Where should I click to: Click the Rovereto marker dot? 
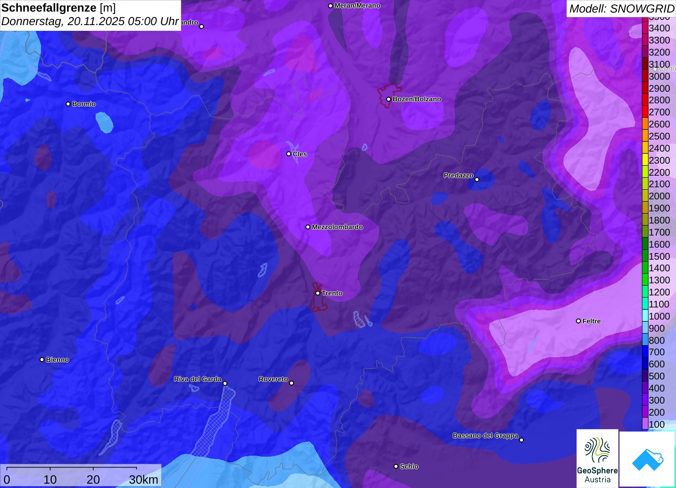(292, 383)
